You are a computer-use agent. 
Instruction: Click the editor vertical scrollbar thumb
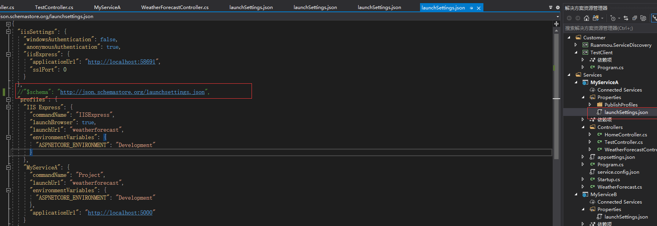[556, 96]
